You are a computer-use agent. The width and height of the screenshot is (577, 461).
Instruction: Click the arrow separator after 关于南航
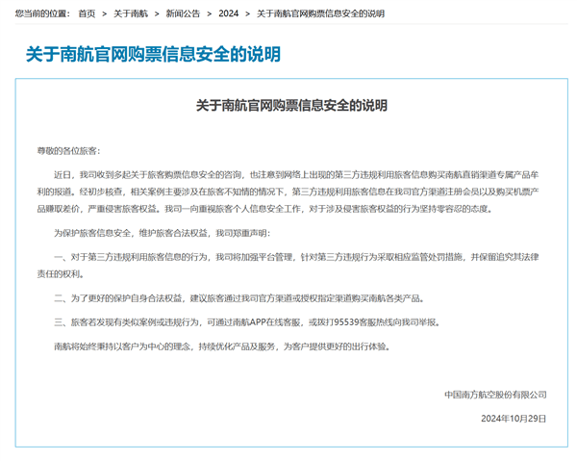point(157,13)
